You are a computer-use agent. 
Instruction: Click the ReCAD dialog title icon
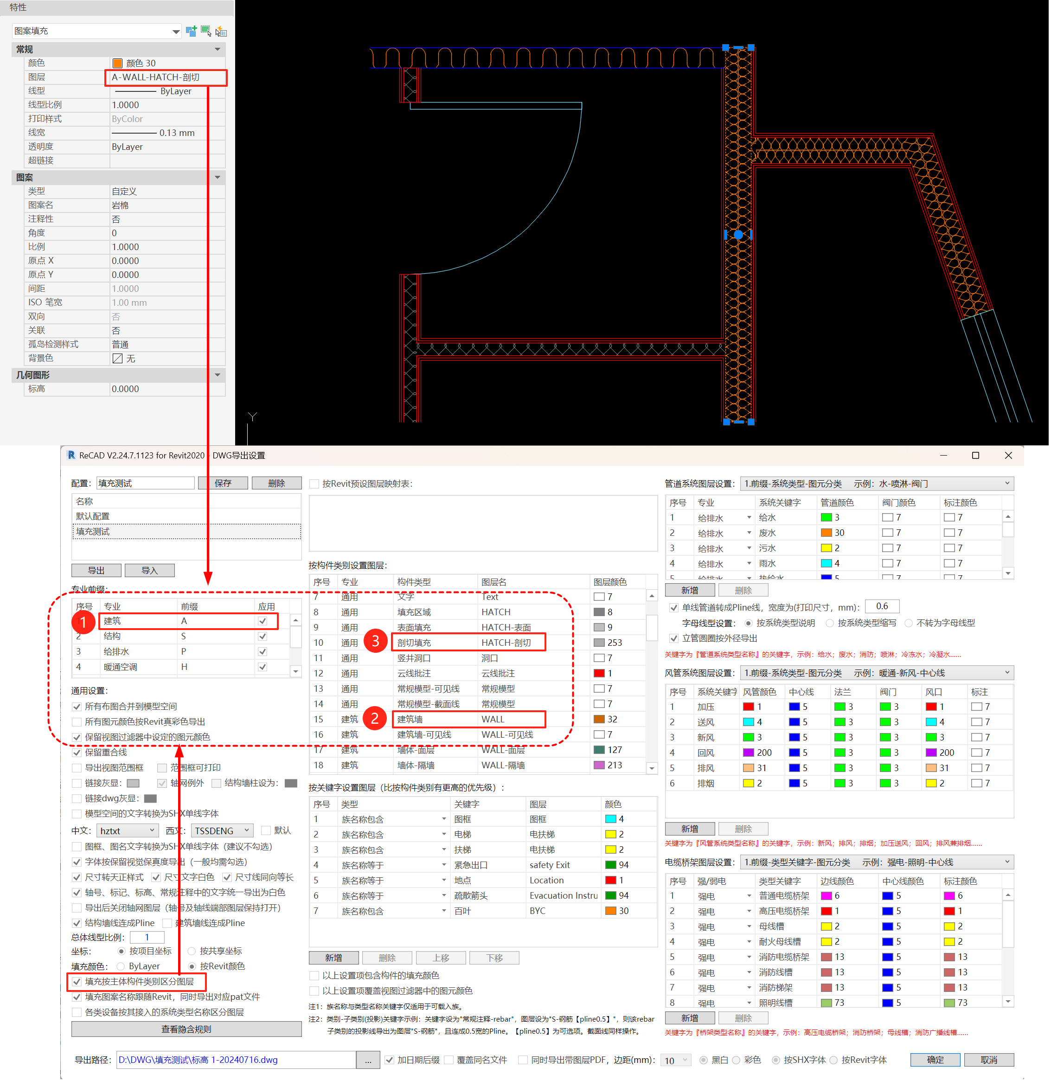click(71, 456)
